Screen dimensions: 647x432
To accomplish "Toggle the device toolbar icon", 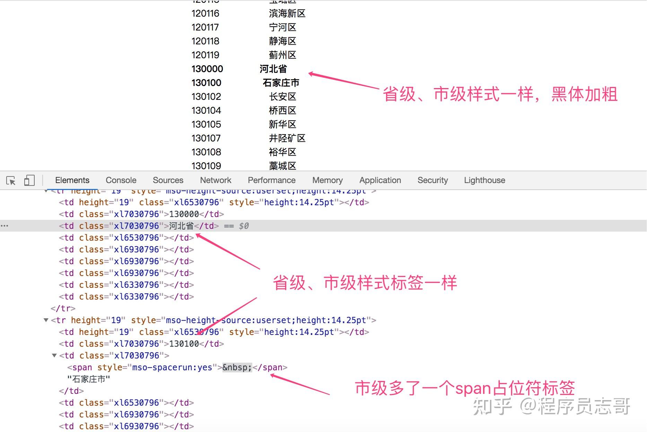I will (x=29, y=180).
